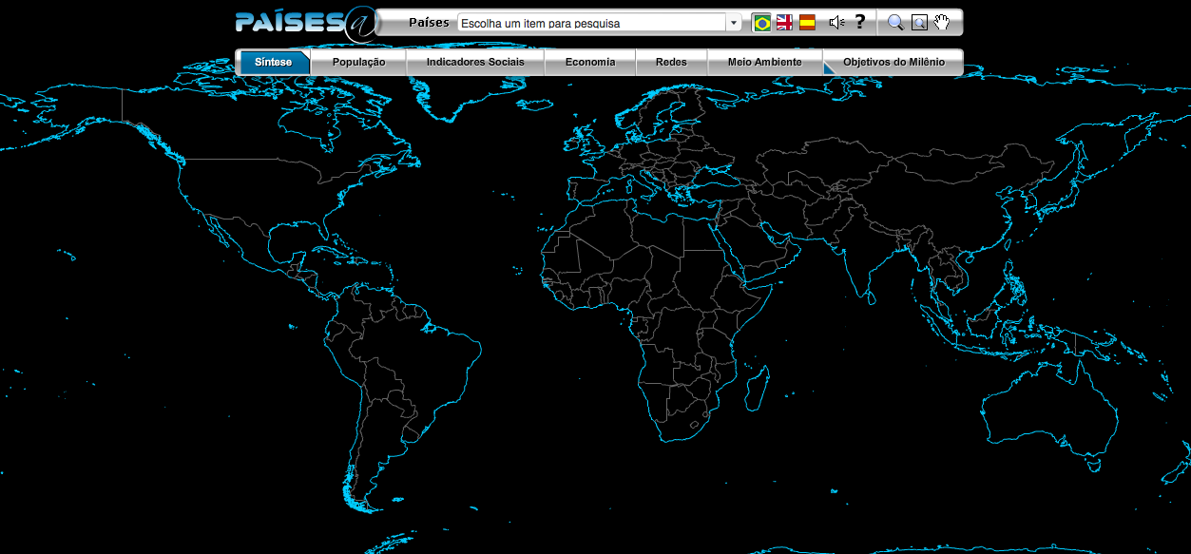Mute the audio with the speaker icon
Viewport: 1191px width, 554px height.
point(834,21)
